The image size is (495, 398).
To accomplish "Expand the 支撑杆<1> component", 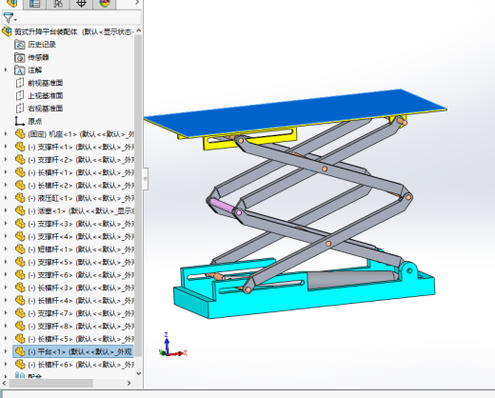I will pos(6,147).
